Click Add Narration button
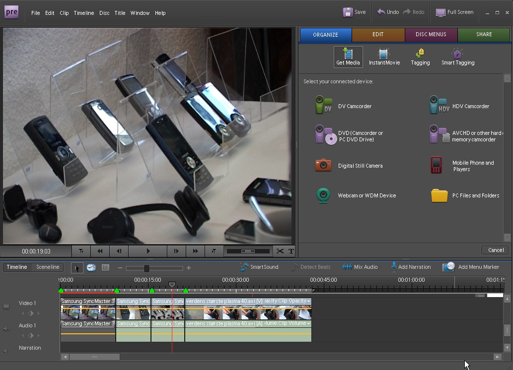 point(410,267)
